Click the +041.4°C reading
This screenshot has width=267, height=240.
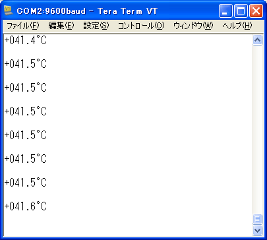coord(26,40)
